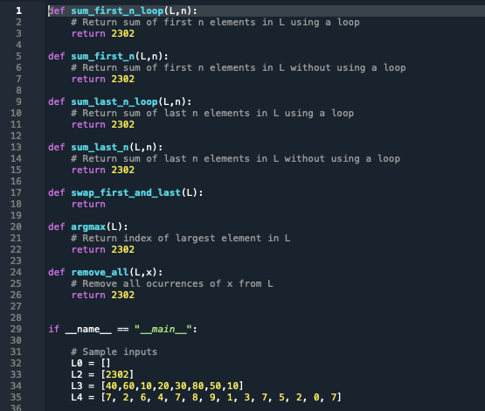Click the bare return statement on line 18
Viewport: 485px width, 411px height.
tap(88, 204)
